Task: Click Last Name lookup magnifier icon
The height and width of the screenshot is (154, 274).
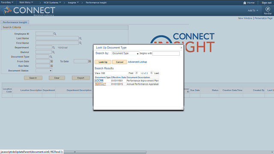Action: [x=80, y=38]
